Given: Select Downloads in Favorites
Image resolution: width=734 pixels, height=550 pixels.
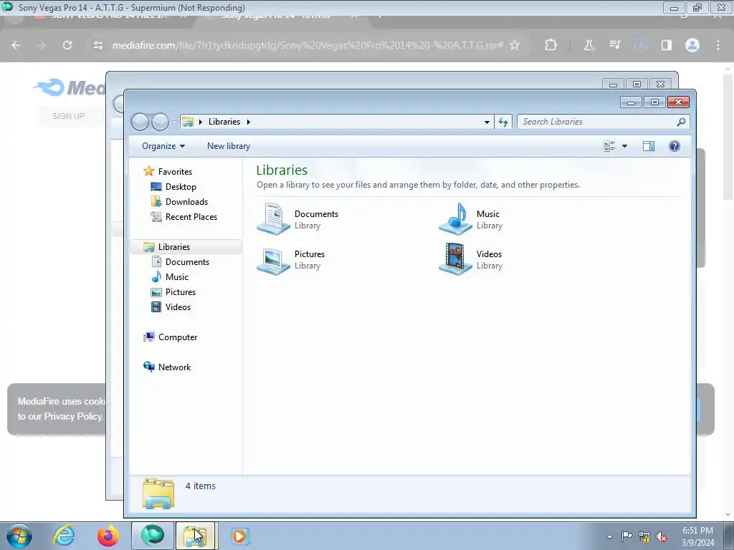Looking at the screenshot, I should click(x=186, y=201).
